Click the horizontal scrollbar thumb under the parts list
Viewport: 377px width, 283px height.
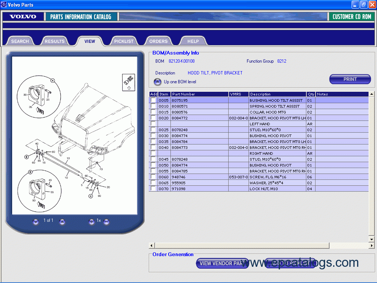coord(242,245)
